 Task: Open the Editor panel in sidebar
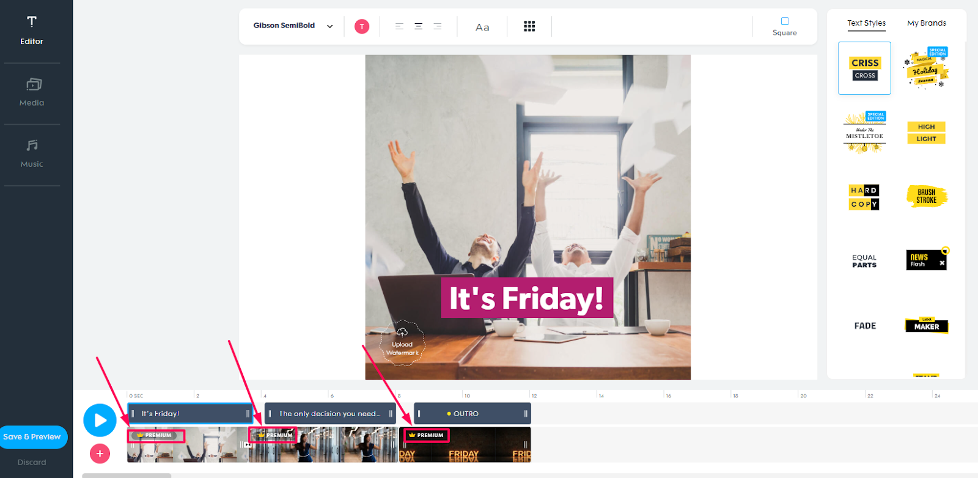32,31
